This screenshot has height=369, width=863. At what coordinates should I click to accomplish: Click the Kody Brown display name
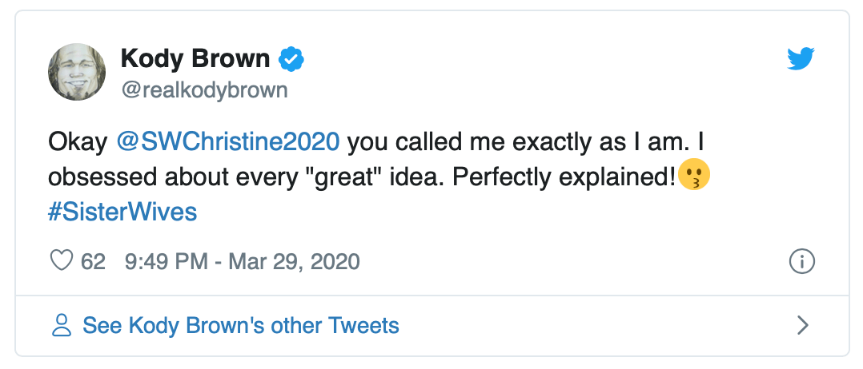195,58
